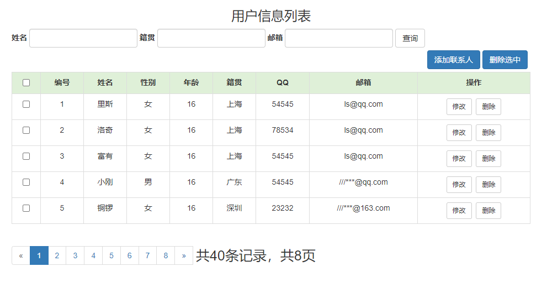The height and width of the screenshot is (282, 547).
Task: Click the 查询 search button
Action: coord(410,38)
